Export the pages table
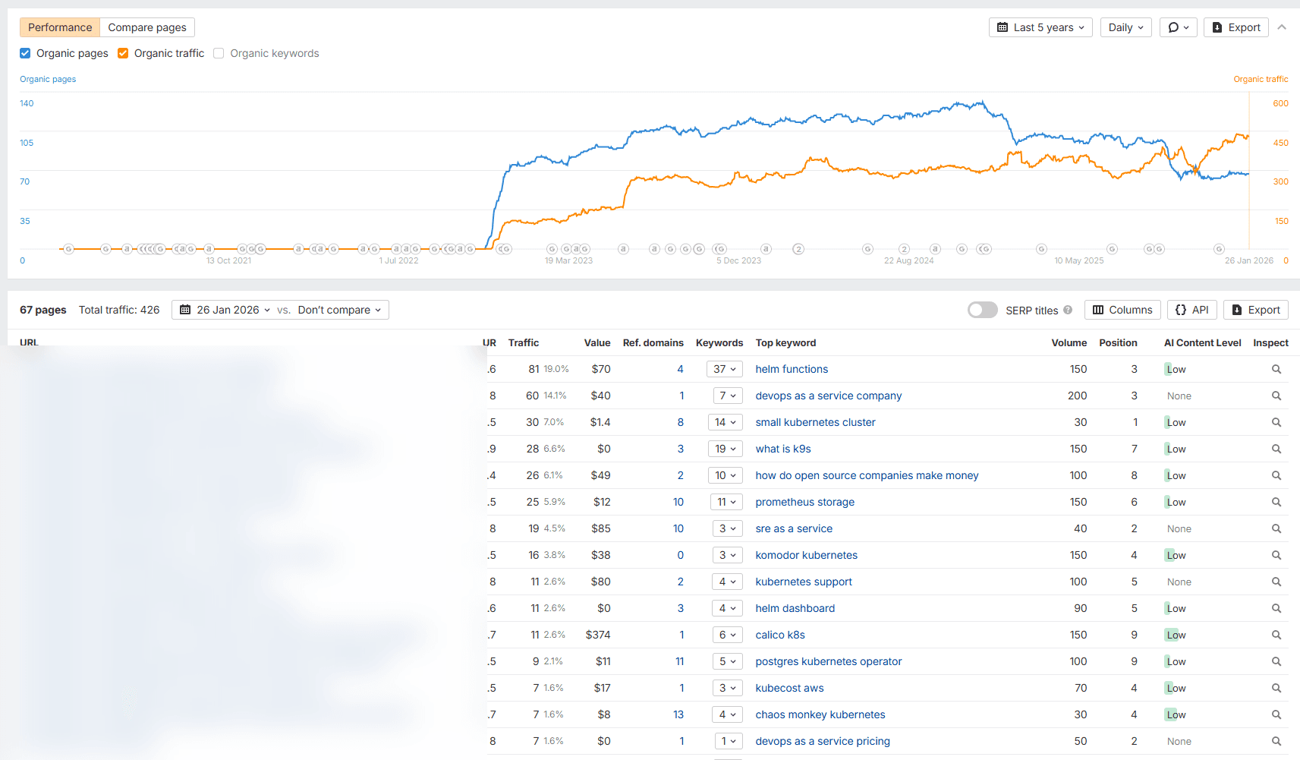The width and height of the screenshot is (1300, 760). 1256,310
